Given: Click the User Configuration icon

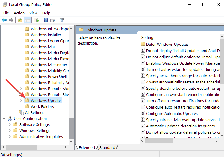Looking at the screenshot, I should (10, 118).
